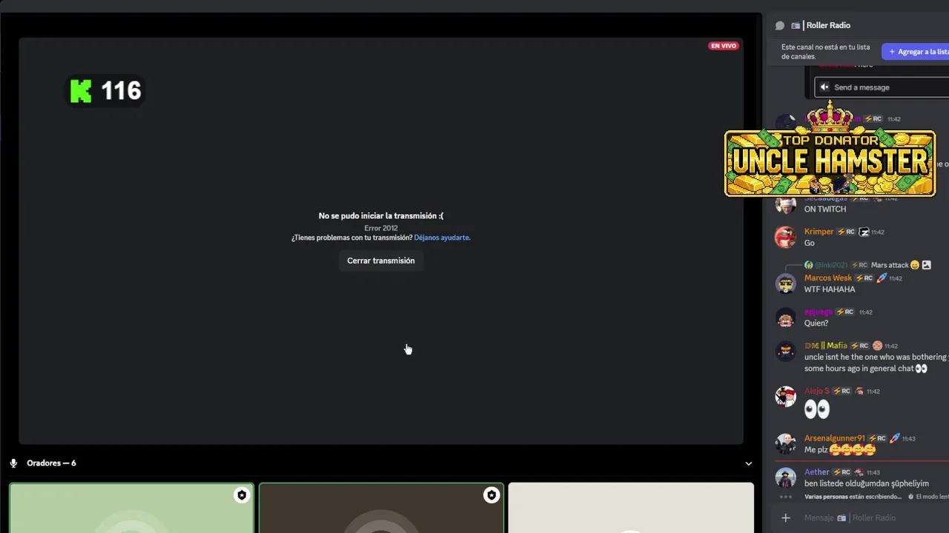
Task: Click the chat bubble icon beside Roller Radio
Action: (x=780, y=25)
